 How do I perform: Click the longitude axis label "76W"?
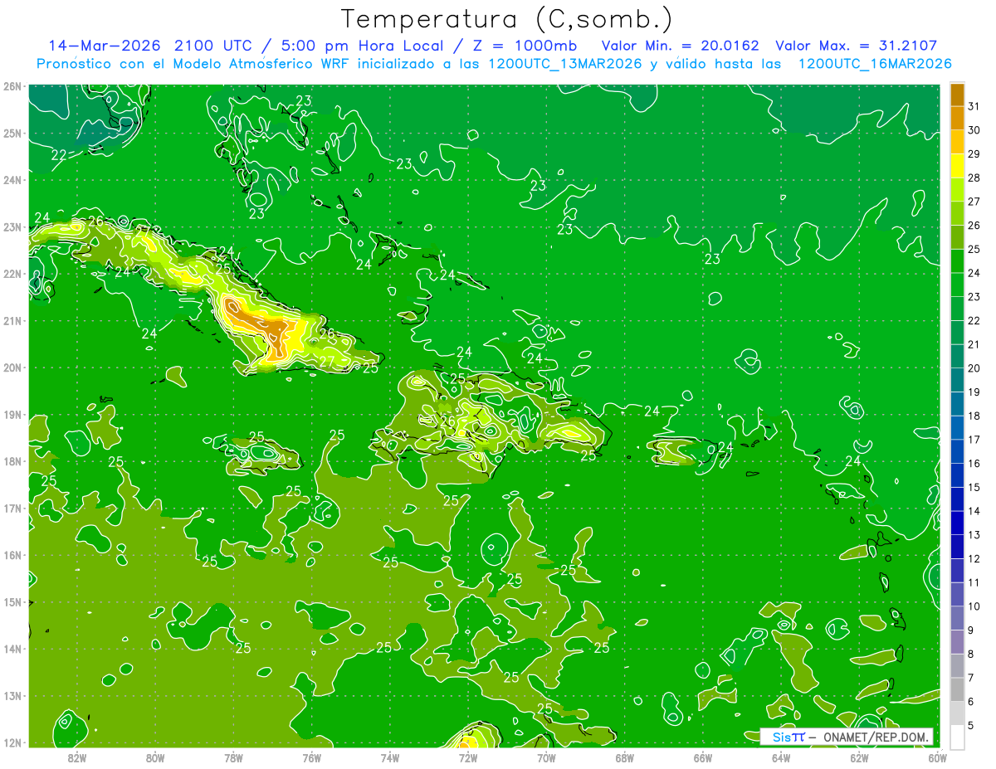(x=311, y=757)
